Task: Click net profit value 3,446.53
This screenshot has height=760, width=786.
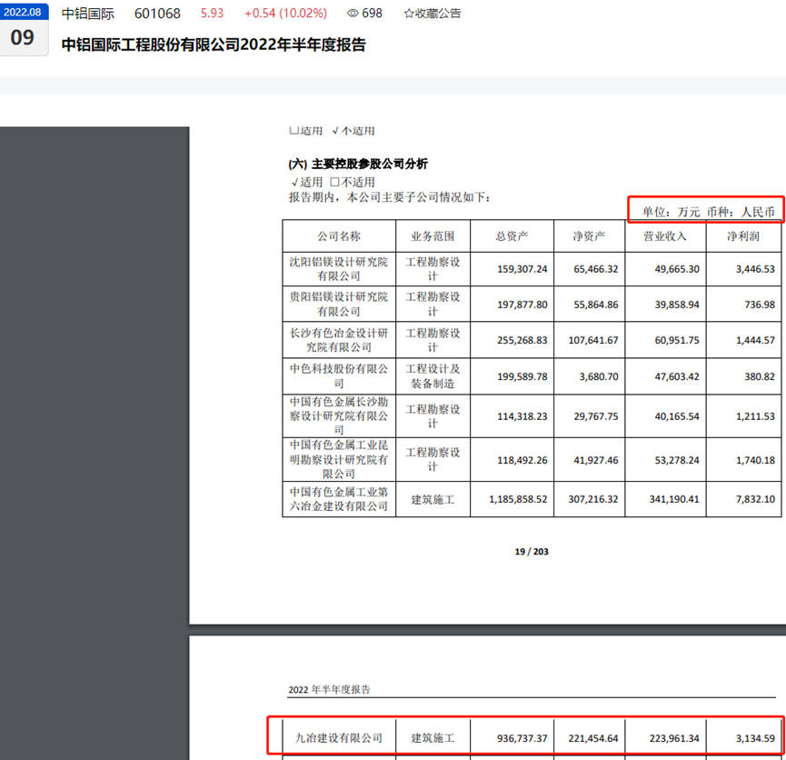Action: (x=755, y=269)
